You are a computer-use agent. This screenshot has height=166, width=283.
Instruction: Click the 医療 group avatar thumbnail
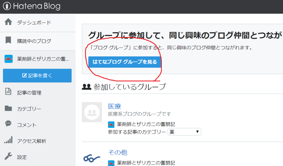[x=92, y=112]
